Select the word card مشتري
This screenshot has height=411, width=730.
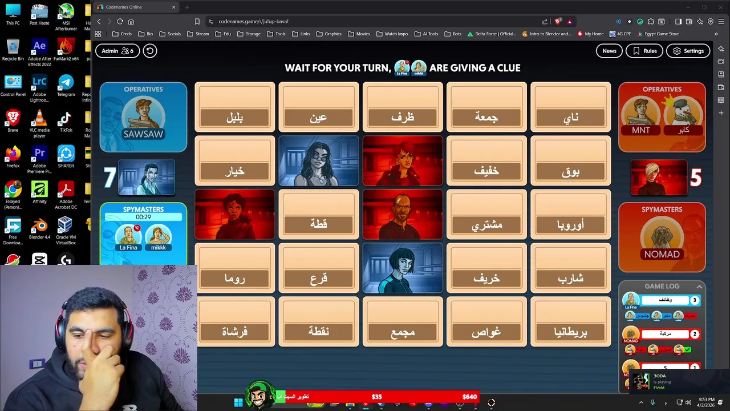[486, 214]
